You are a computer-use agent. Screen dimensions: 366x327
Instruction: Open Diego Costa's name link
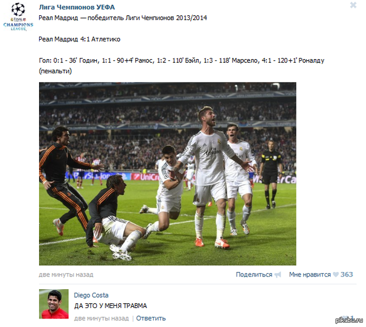click(91, 295)
